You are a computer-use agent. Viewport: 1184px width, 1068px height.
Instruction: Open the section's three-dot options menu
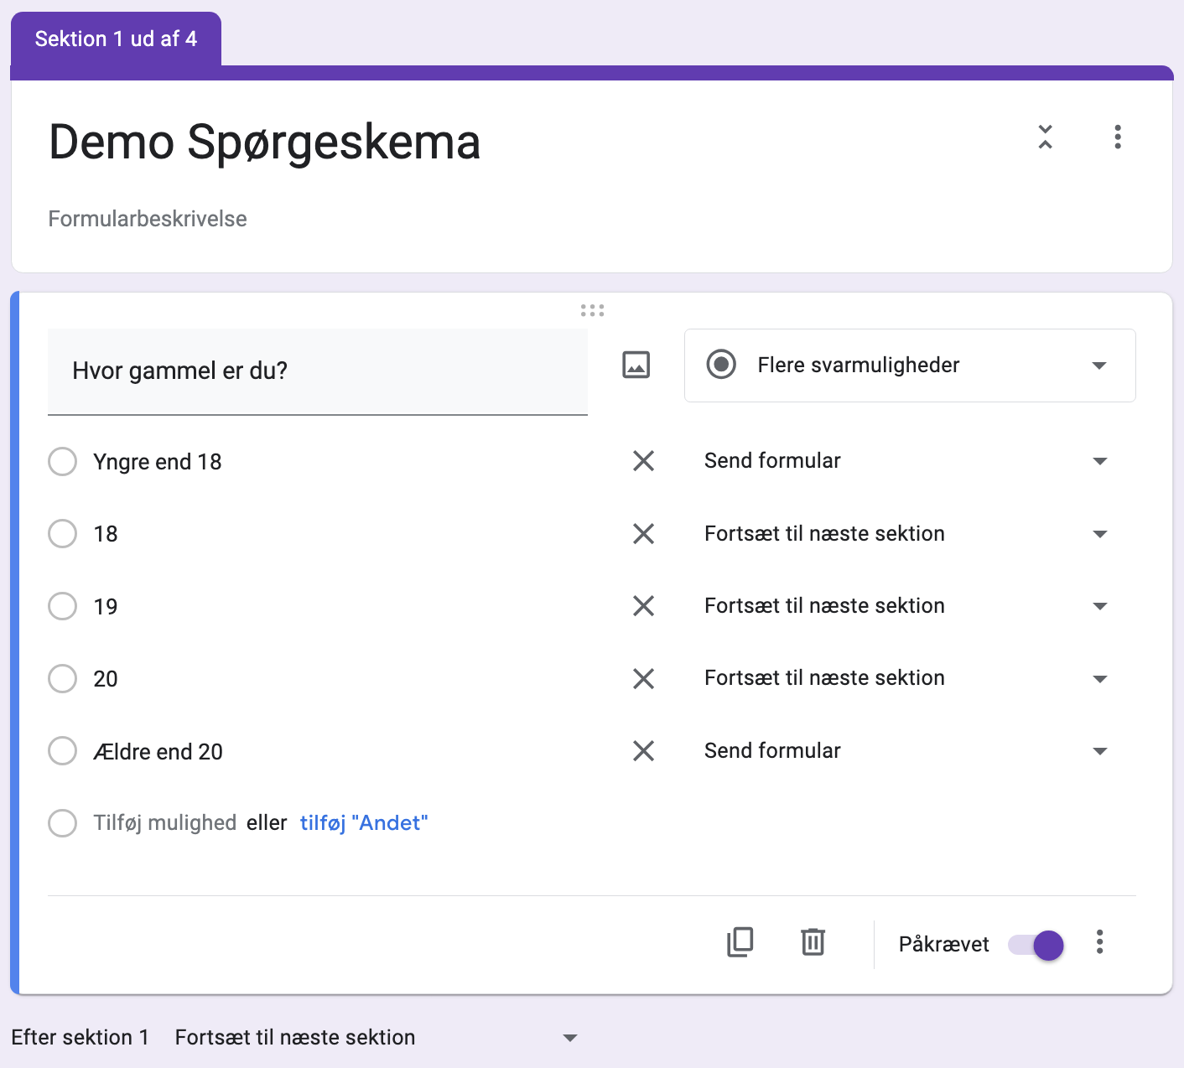click(1117, 137)
